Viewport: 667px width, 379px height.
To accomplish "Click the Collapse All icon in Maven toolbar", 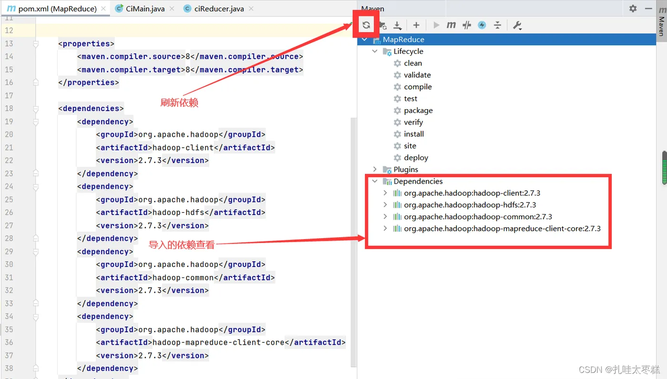I will pos(497,25).
